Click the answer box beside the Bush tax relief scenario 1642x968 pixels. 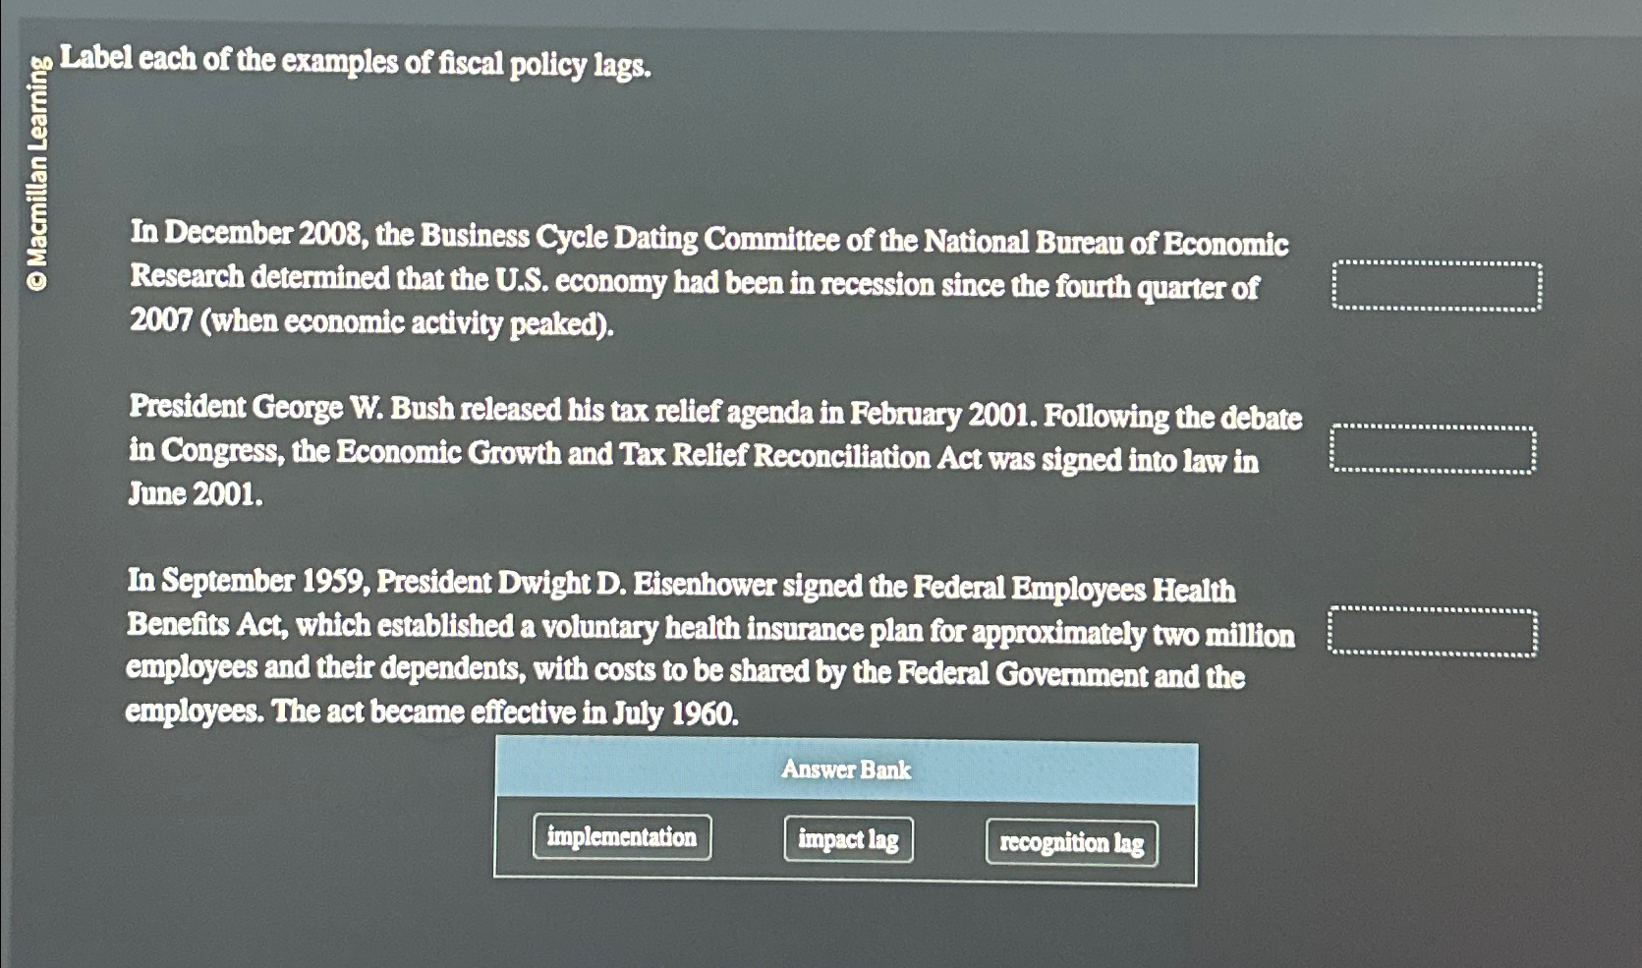pos(1434,449)
